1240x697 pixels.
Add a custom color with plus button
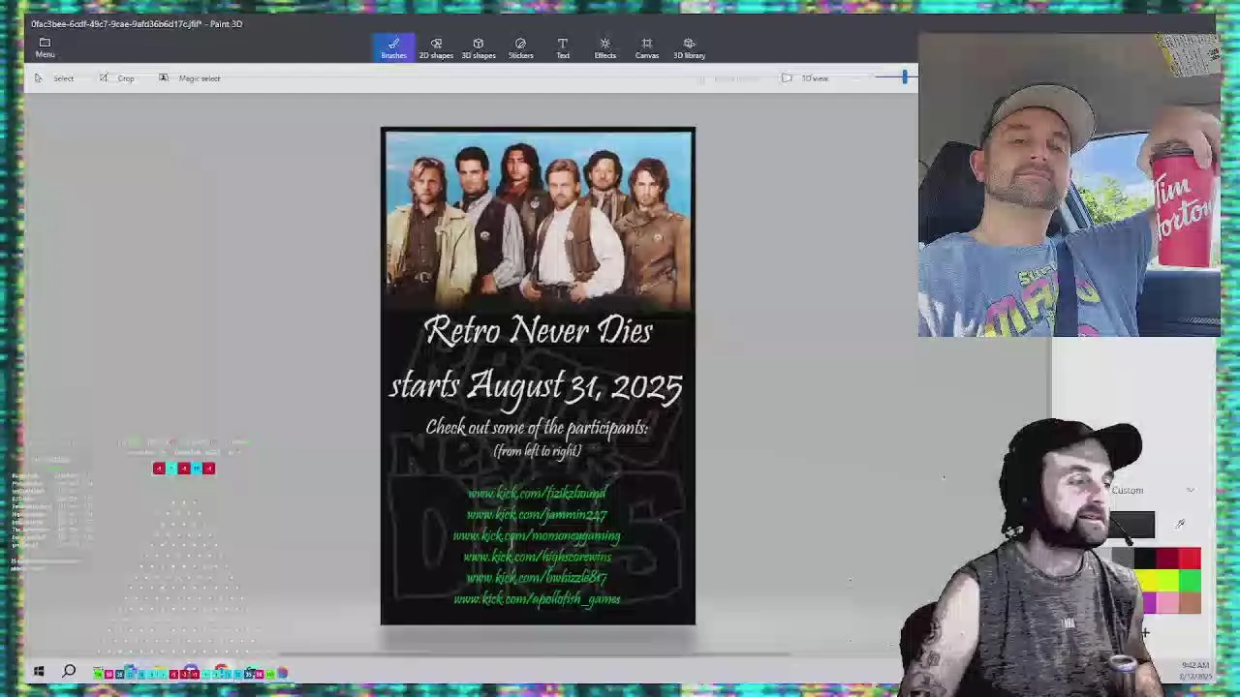coord(1145,633)
